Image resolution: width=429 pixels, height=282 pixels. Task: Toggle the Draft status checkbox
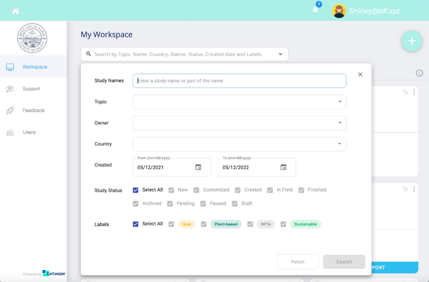[x=235, y=204]
